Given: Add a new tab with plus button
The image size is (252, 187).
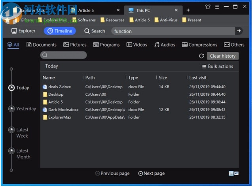Looking at the screenshot, I should 188,10.
